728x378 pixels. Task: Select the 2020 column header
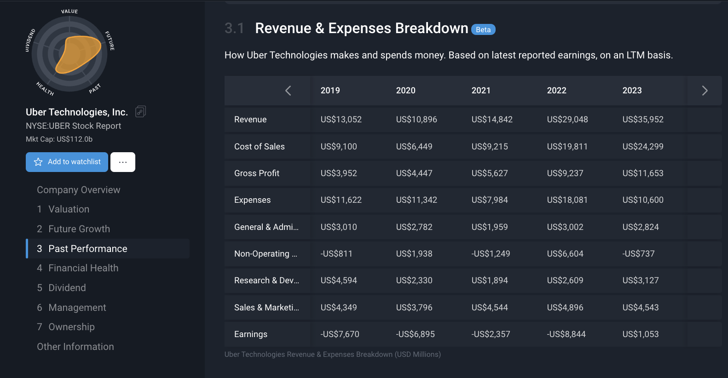click(x=406, y=91)
